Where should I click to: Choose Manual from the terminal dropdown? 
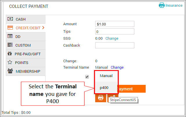(106, 76)
